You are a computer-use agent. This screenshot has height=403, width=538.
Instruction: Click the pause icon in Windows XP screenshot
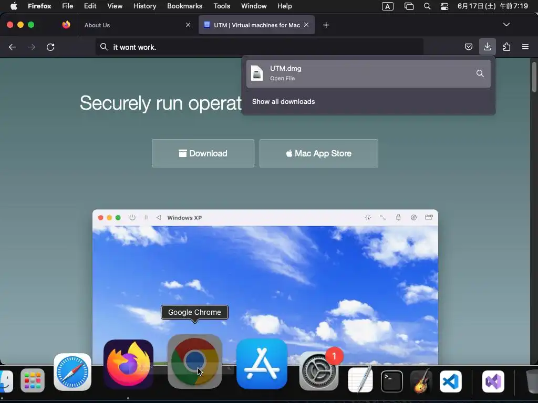[x=146, y=218]
